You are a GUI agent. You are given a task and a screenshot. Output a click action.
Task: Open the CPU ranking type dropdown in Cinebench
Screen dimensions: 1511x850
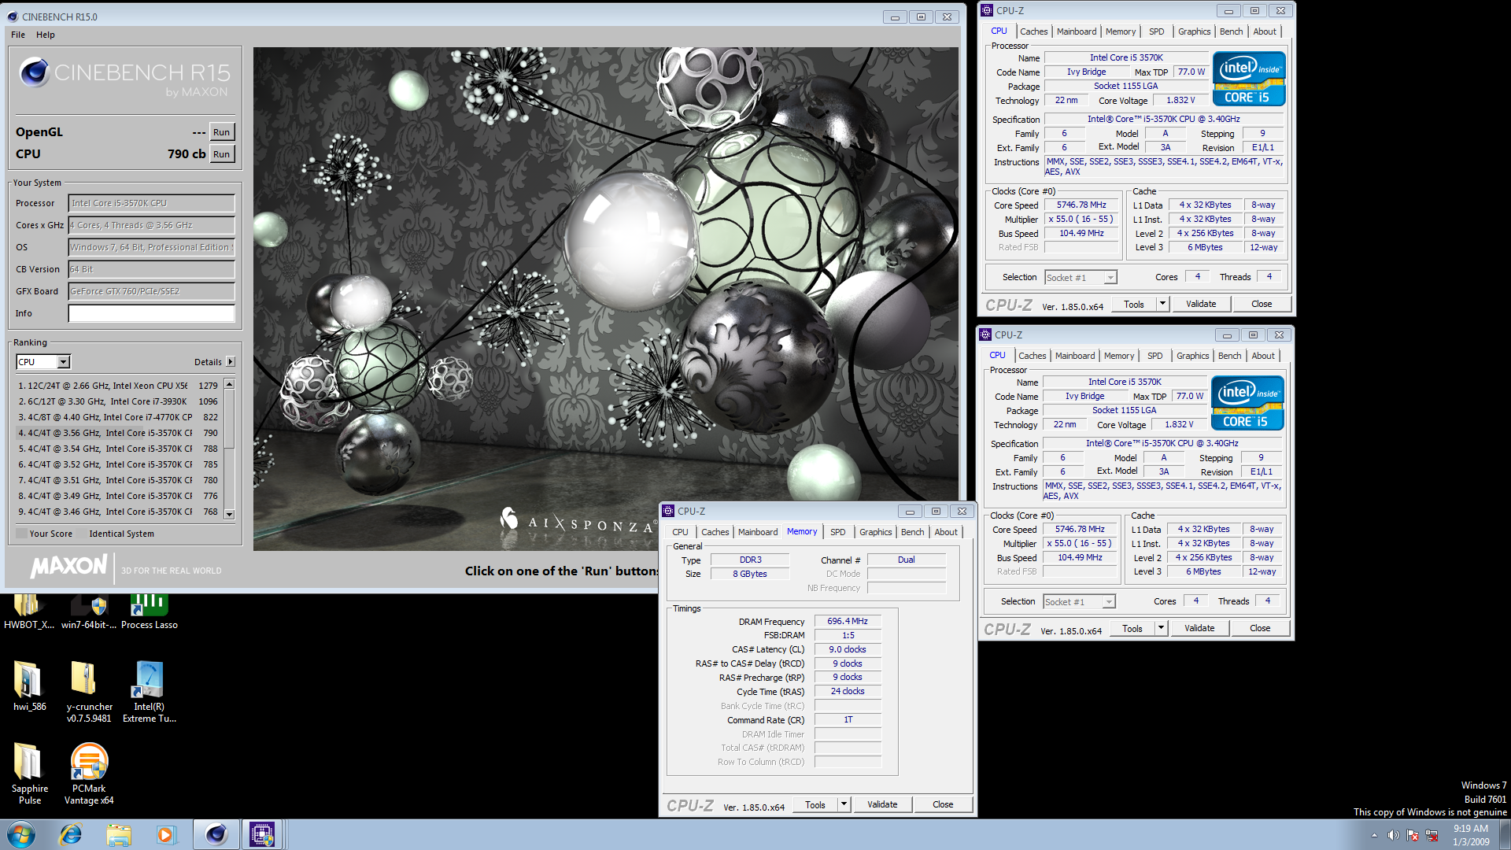click(x=64, y=362)
